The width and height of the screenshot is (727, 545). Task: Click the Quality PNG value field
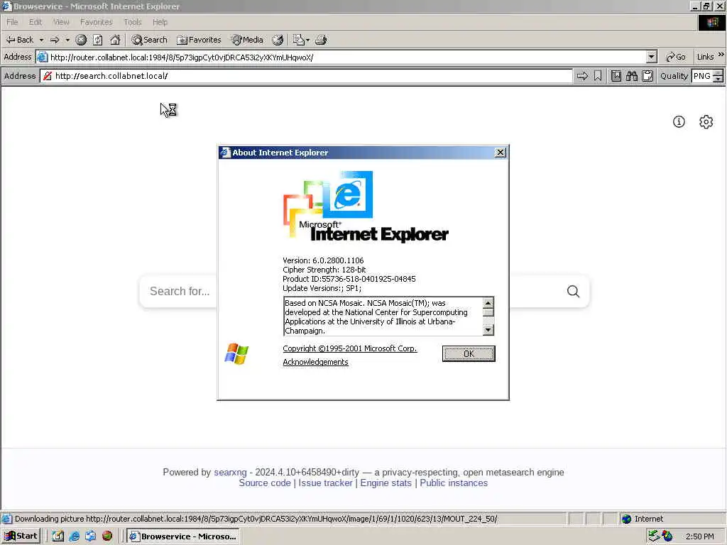702,76
